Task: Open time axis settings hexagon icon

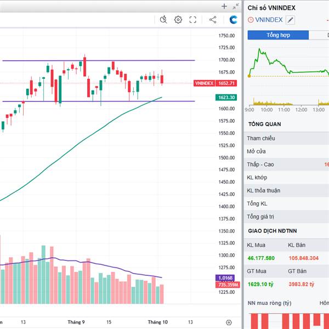Action: pos(229,322)
